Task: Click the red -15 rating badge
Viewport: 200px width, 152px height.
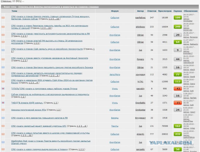Action: (178, 103)
